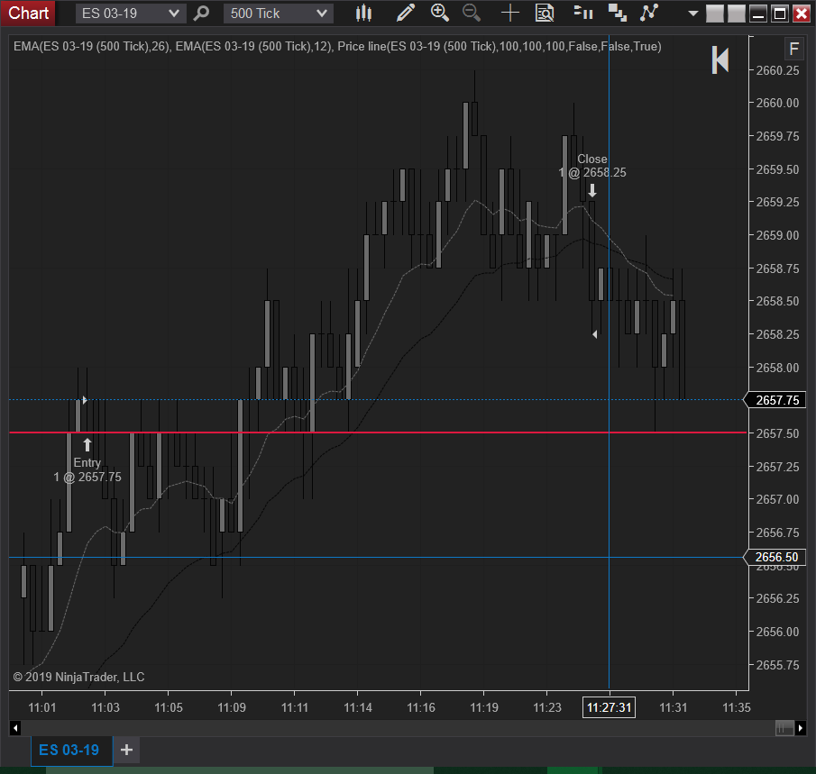This screenshot has height=774, width=816.
Task: Open the data box icon
Action: [545, 13]
